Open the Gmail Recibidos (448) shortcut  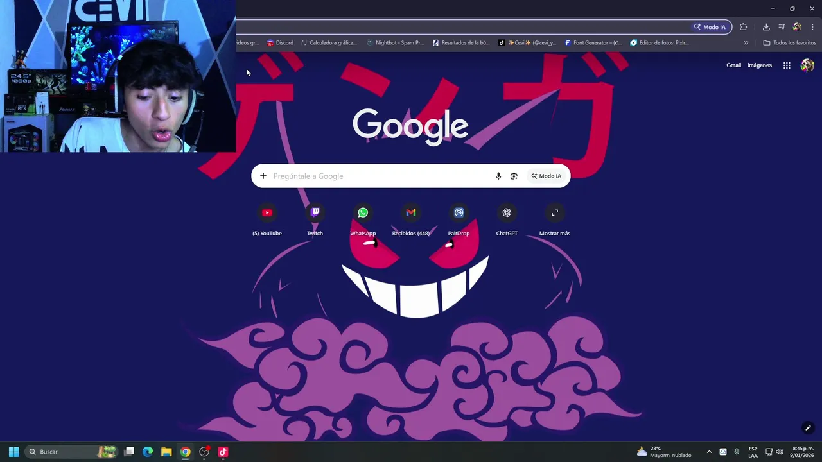point(411,220)
